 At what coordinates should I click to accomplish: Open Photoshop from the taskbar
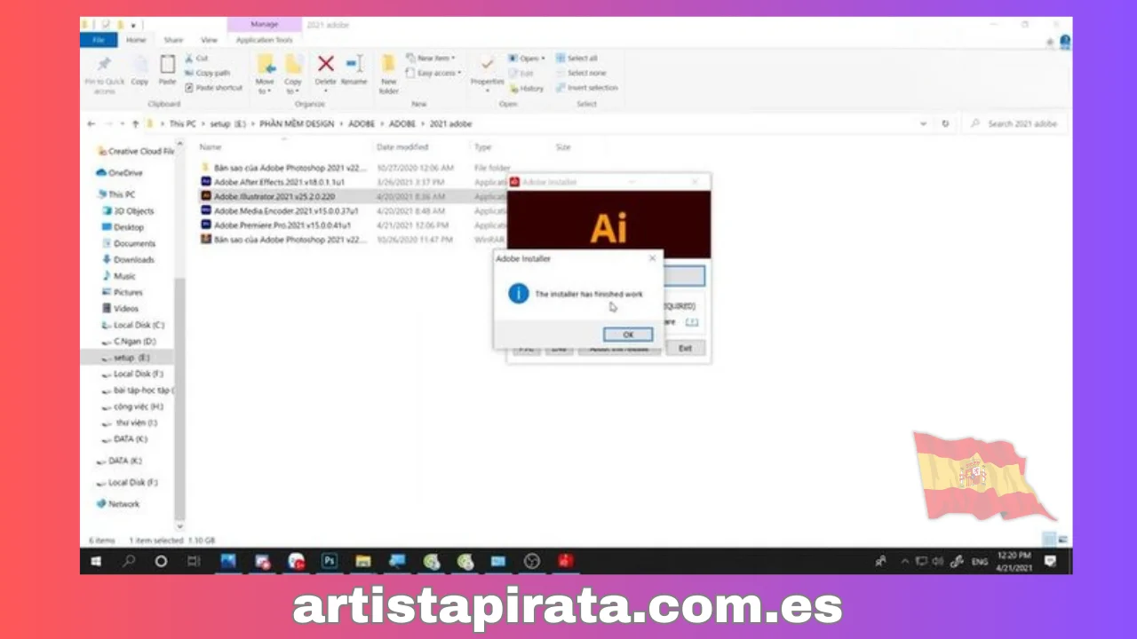click(x=330, y=561)
